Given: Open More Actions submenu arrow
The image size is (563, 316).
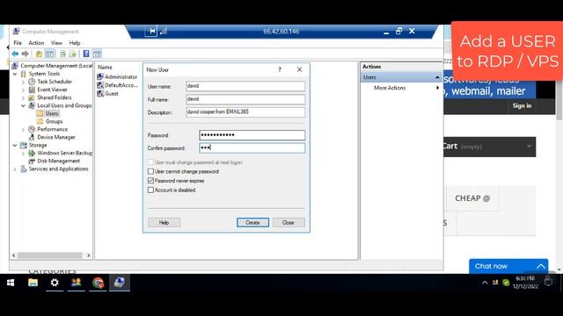Looking at the screenshot, I should (437, 88).
